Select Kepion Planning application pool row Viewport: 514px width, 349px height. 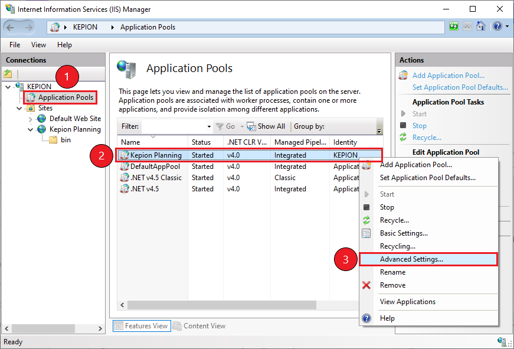(249, 155)
